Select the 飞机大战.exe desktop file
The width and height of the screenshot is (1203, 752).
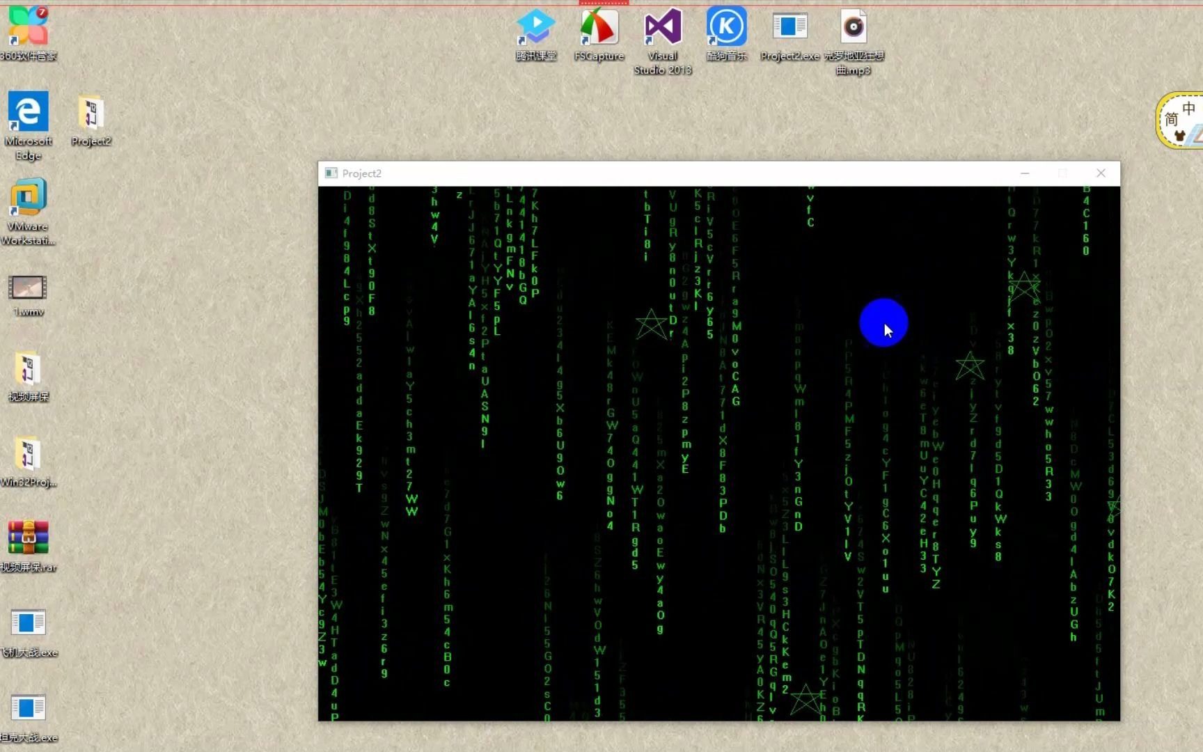click(x=29, y=632)
